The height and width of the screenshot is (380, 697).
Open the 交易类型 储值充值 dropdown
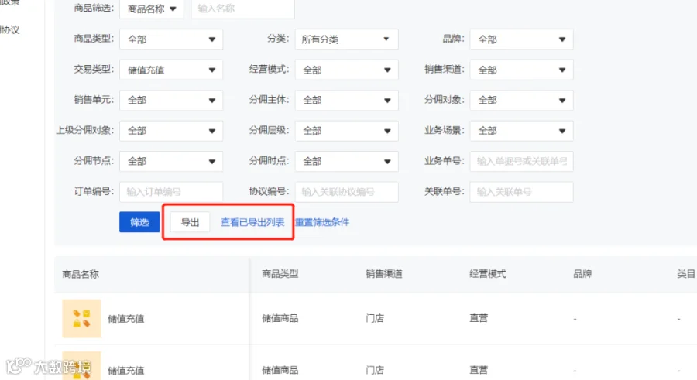coord(171,70)
